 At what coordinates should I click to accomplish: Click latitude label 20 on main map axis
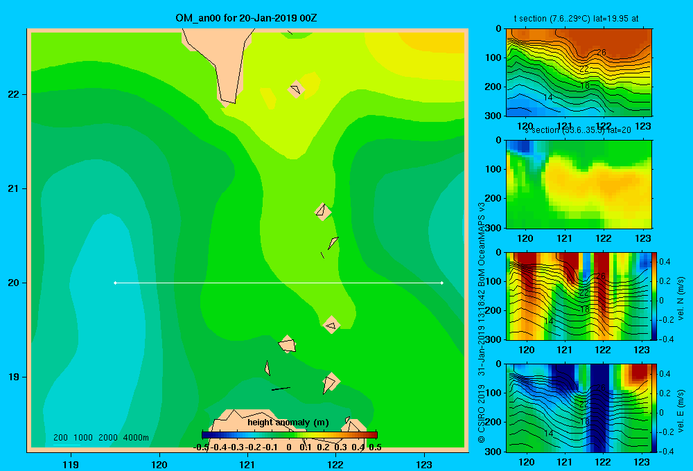(x=13, y=283)
